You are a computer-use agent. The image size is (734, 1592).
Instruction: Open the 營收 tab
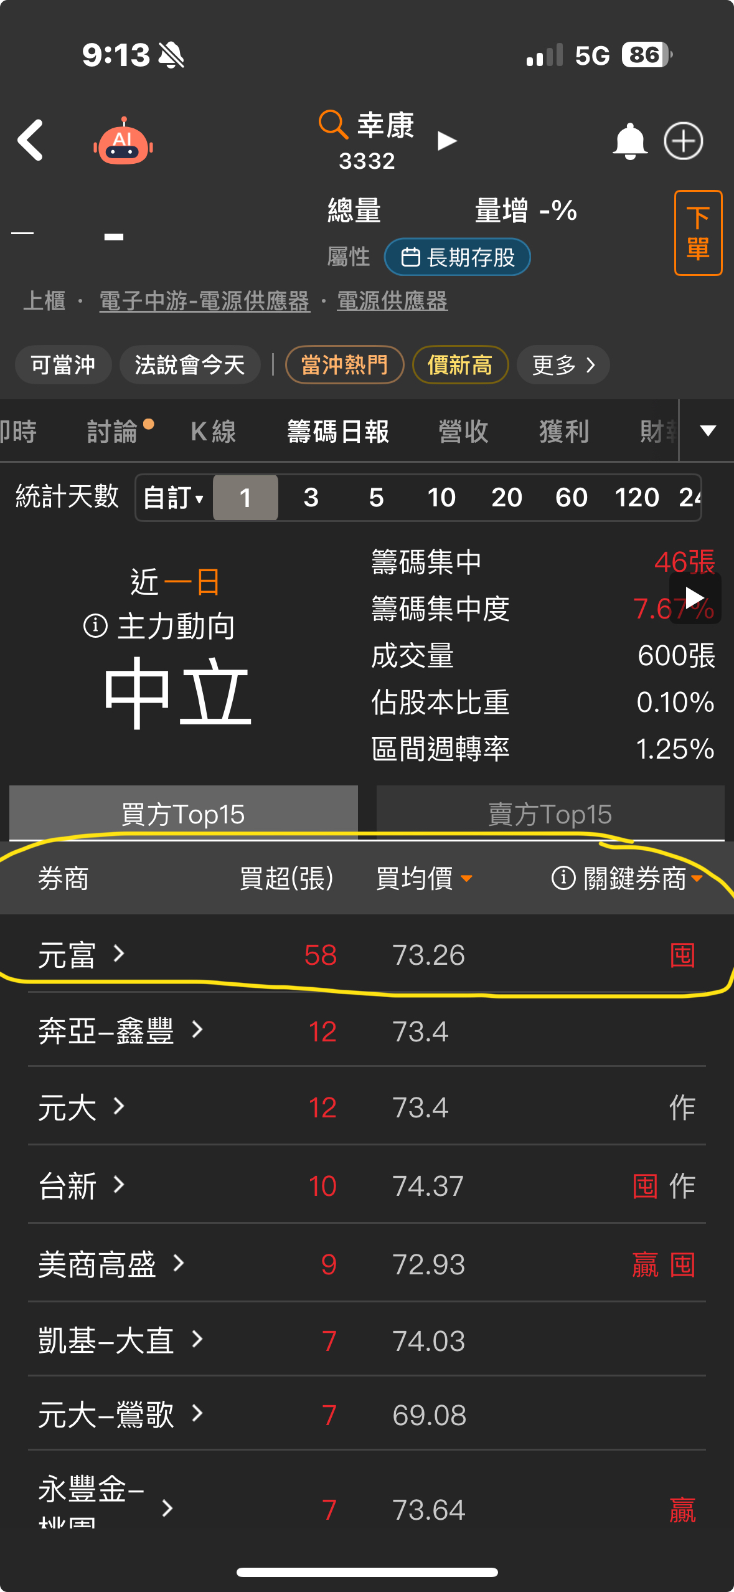pyautogui.click(x=463, y=431)
